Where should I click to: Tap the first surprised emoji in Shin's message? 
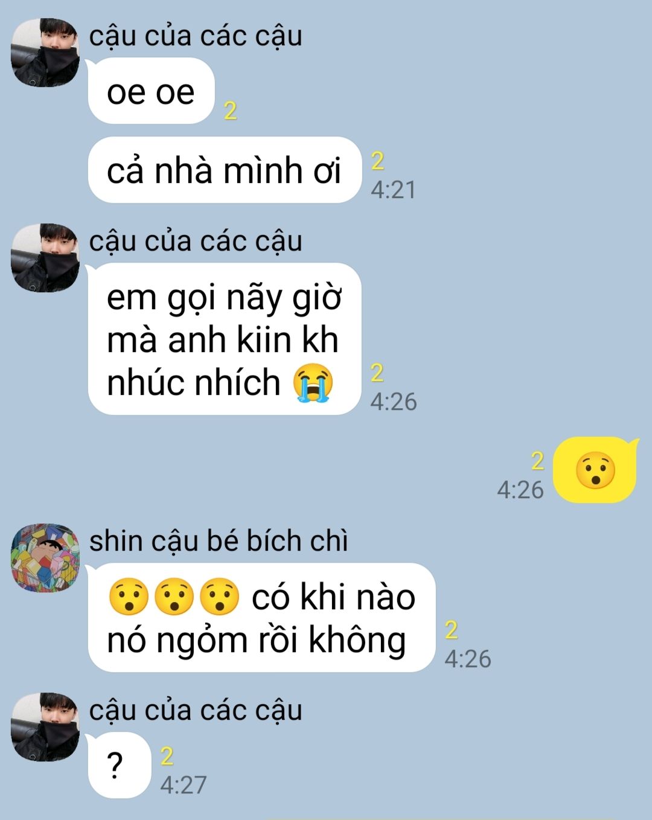pyautogui.click(x=129, y=597)
